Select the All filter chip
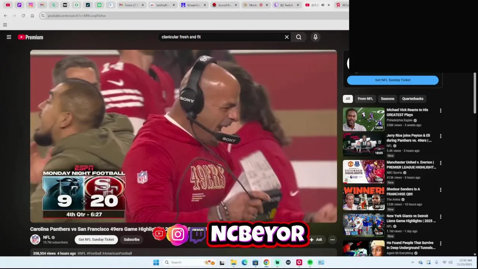478x269 pixels. click(x=348, y=99)
